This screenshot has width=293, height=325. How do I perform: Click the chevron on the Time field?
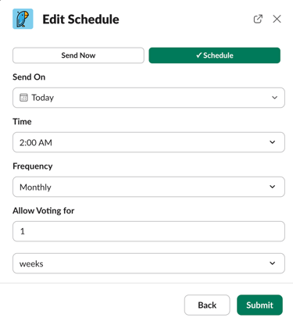(x=273, y=142)
